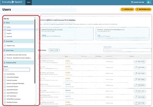Screen dimensions: 153x107
Task: Click the Search users input field
Action: click(127, 50)
